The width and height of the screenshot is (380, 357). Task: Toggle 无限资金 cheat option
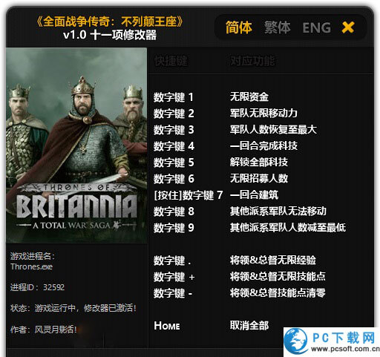[x=249, y=96]
